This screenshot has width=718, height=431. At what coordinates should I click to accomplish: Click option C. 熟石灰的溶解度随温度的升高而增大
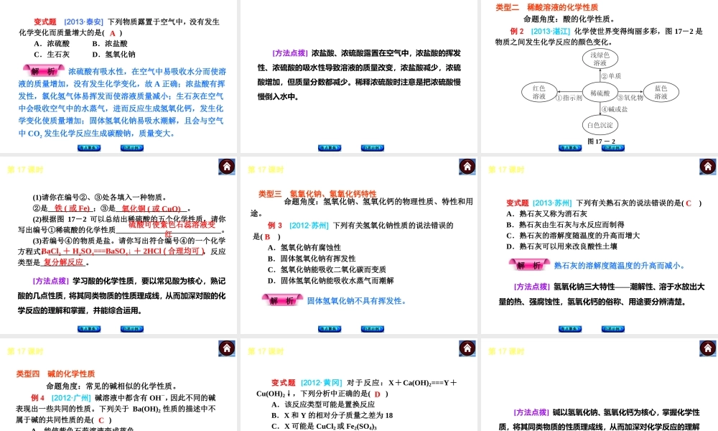coord(573,236)
